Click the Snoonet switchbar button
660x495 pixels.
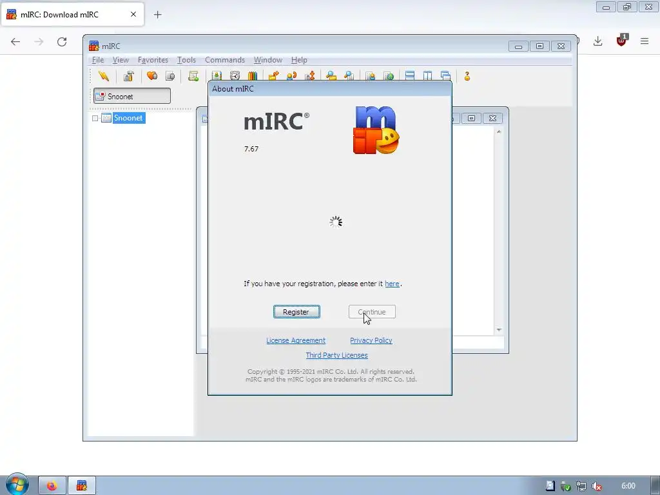point(132,96)
